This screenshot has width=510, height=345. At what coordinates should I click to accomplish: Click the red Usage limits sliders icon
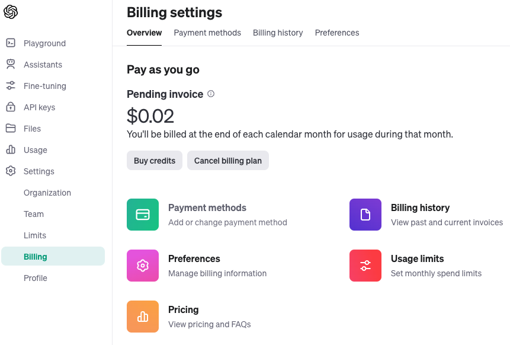pyautogui.click(x=365, y=266)
